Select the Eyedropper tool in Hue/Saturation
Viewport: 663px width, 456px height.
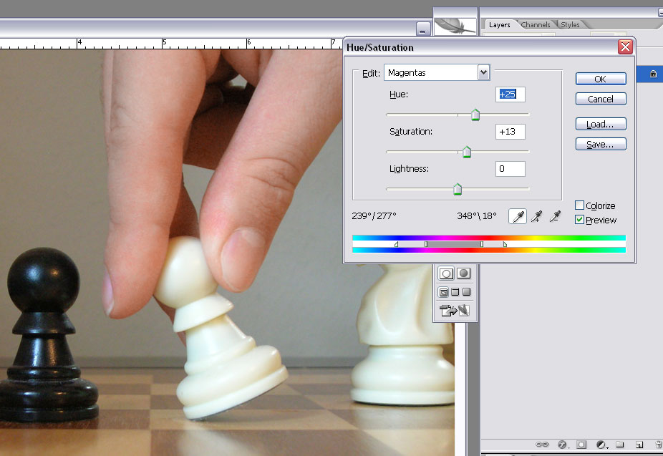coord(518,216)
